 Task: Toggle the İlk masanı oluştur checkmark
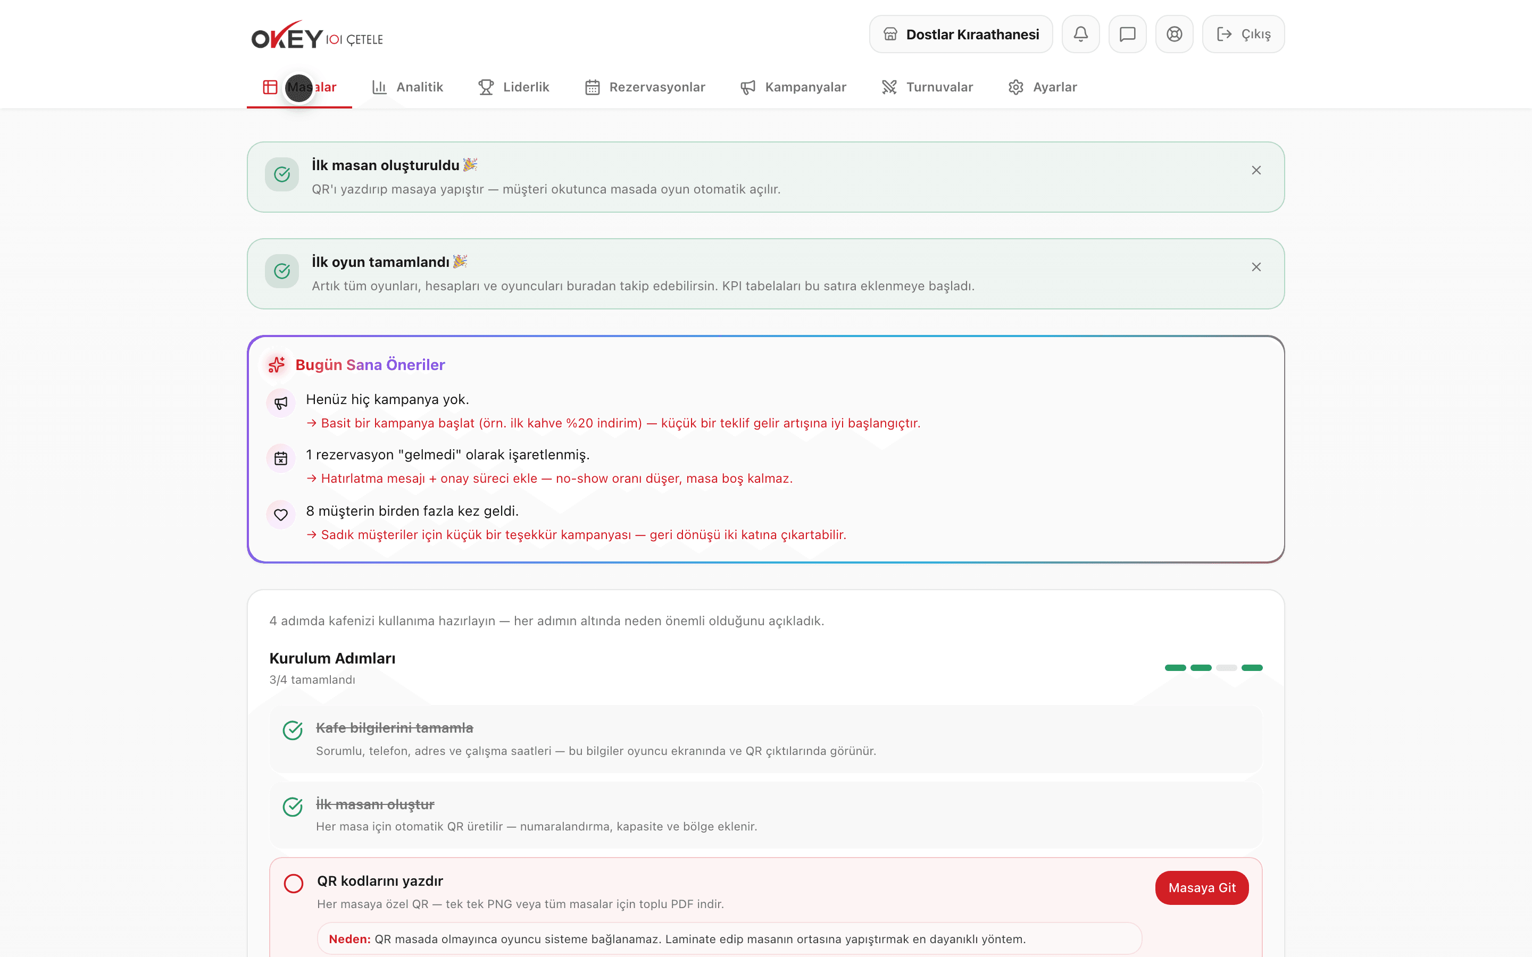(x=293, y=807)
